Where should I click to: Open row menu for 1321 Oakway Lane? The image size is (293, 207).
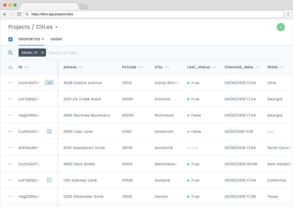click(x=10, y=180)
